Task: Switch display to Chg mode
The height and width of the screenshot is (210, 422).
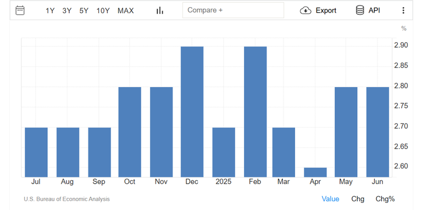Action: 358,199
